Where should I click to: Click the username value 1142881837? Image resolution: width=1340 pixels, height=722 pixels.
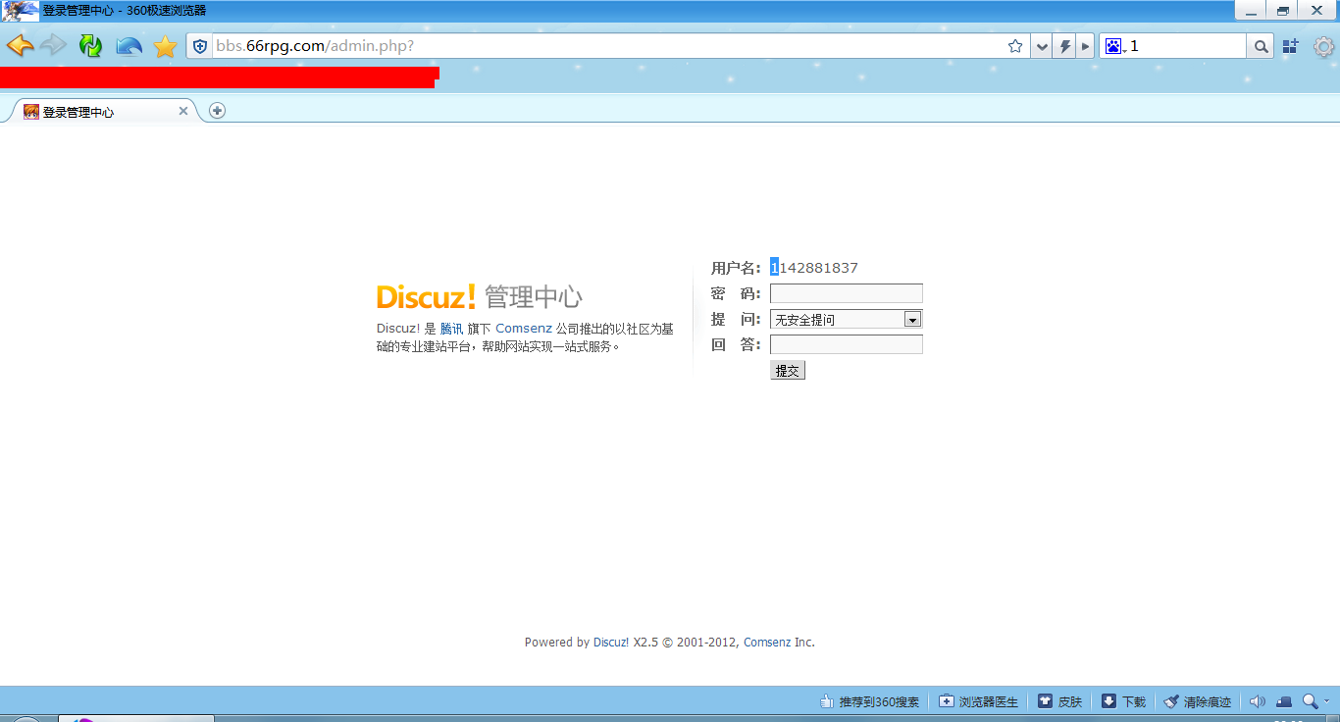(814, 268)
